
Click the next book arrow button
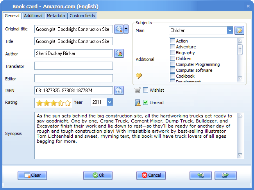click(225, 175)
